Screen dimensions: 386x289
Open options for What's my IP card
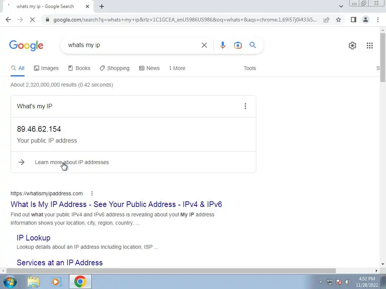pyautogui.click(x=245, y=106)
